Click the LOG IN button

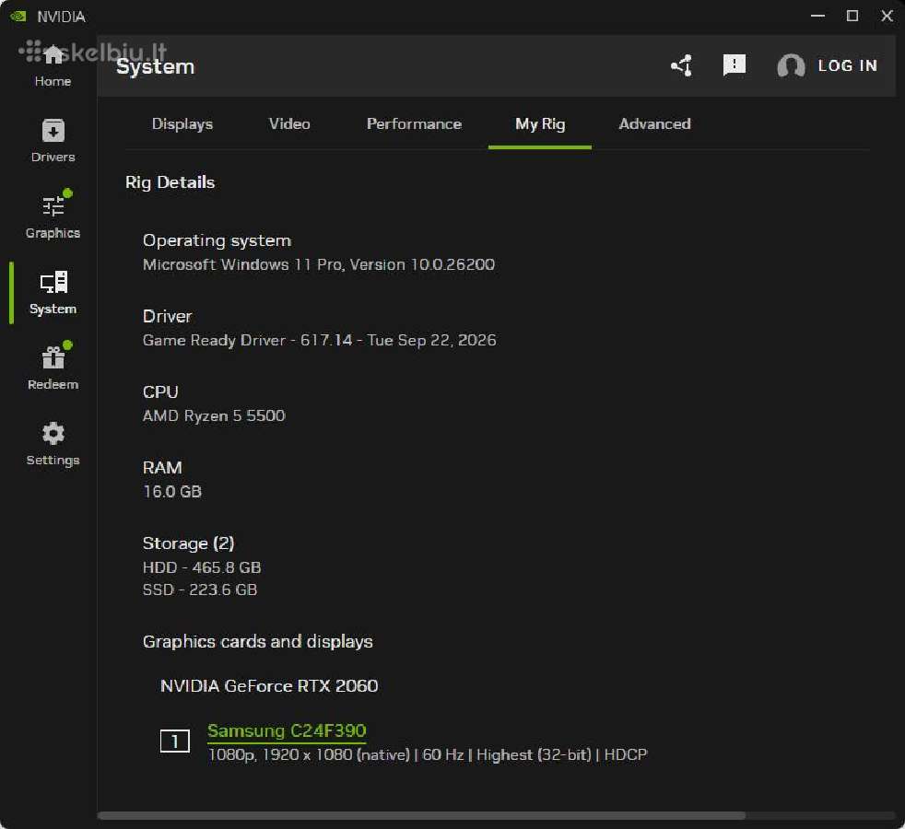[847, 65]
